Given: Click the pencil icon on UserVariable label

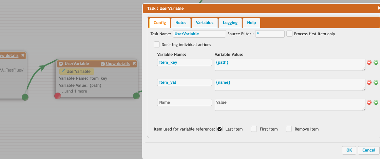Looking at the screenshot, I should pyautogui.click(x=63, y=72).
